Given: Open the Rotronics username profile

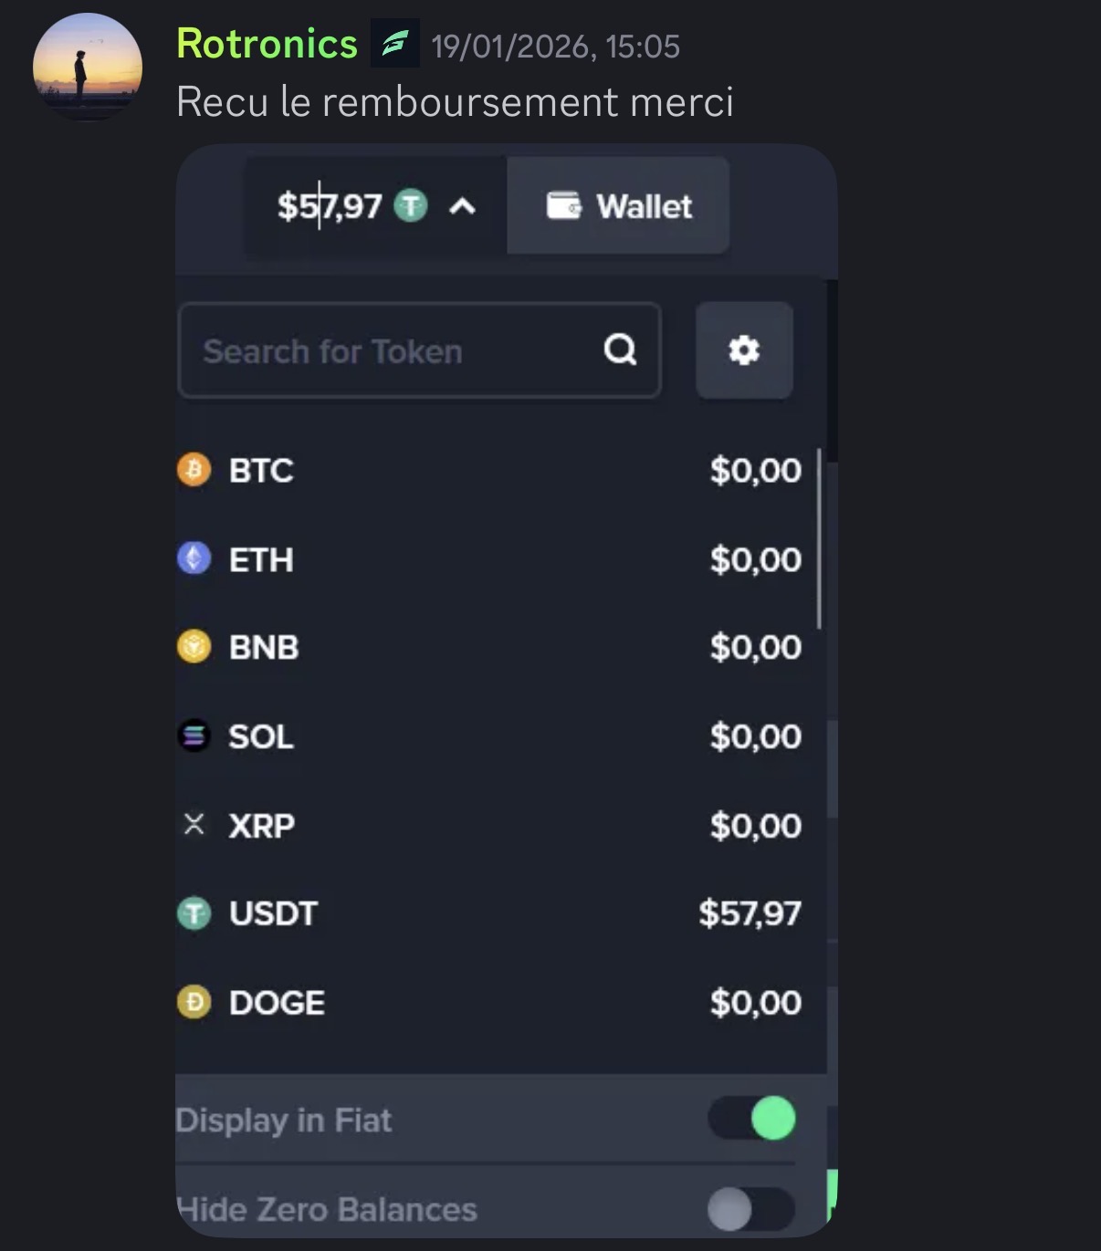Looking at the screenshot, I should point(267,44).
